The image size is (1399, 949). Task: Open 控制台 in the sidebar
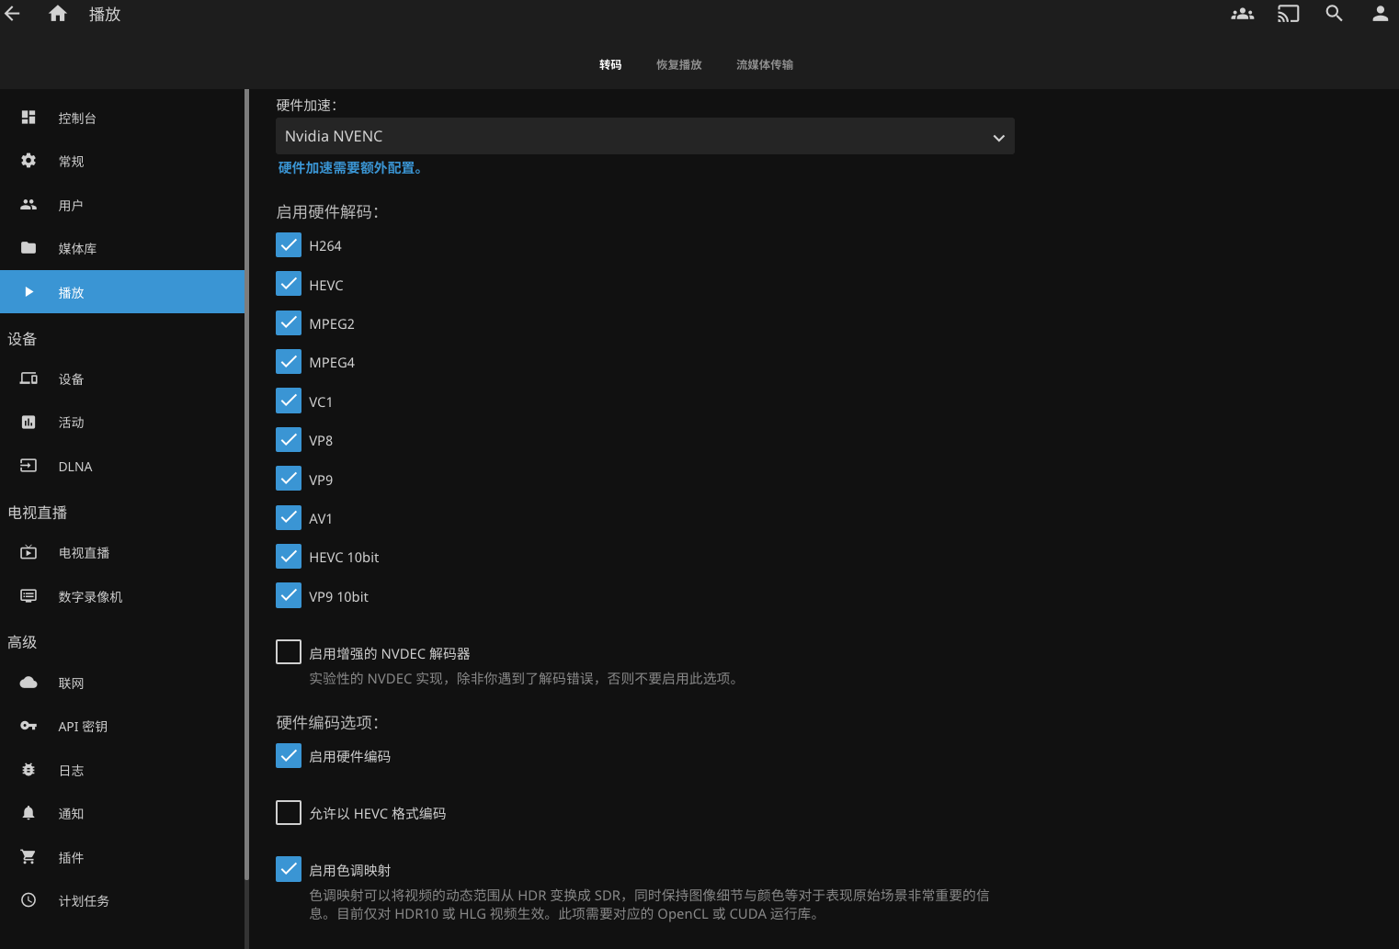122,118
